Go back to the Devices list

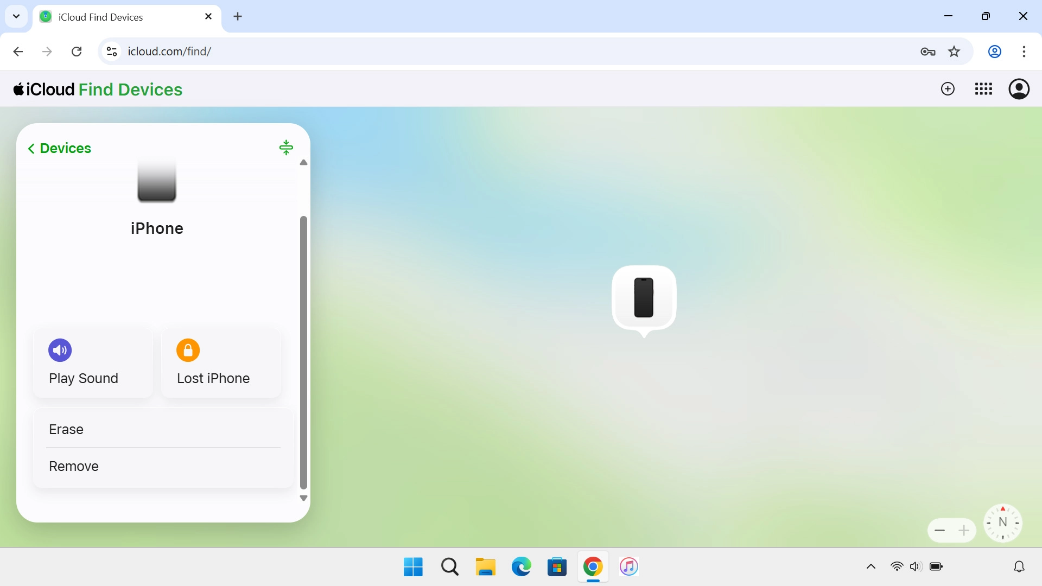(x=59, y=148)
